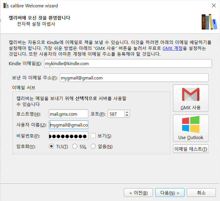Screen dimensions: 220x201
Task: Click the Kindle 이메일 input field
Action: [x=128, y=63]
